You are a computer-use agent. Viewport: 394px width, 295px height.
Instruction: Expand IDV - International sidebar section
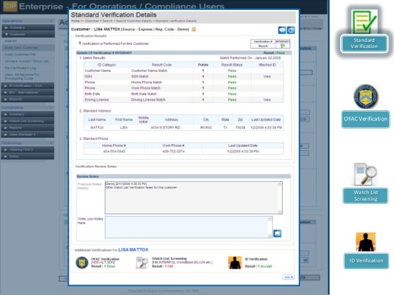click(x=28, y=92)
